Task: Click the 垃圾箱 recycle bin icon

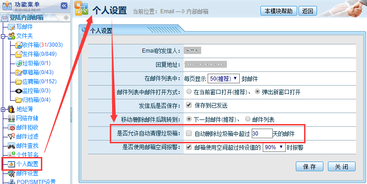Action: pyautogui.click(x=18, y=63)
